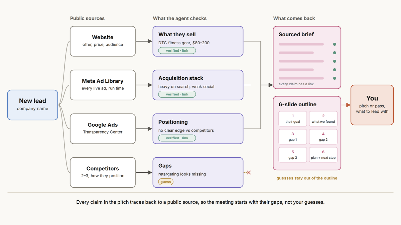Click the "What comes back" column header

[x=294, y=18]
